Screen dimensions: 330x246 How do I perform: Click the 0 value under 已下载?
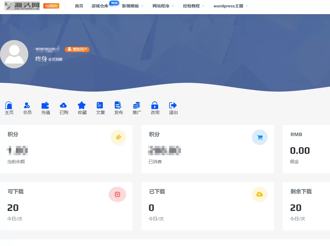tap(151, 208)
